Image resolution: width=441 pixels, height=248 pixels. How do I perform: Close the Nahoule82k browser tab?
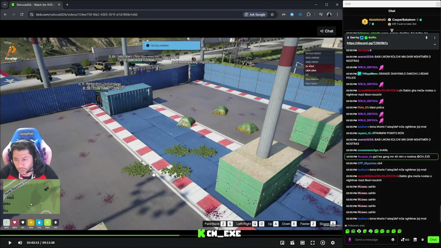pyautogui.click(x=59, y=5)
